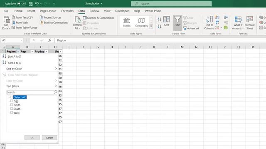Expand Customize Quick Access Toolbar
The image size is (266, 149).
click(x=54, y=4)
